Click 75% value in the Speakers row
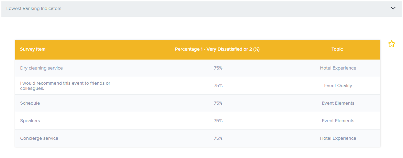This screenshot has height=158, width=403. click(218, 121)
